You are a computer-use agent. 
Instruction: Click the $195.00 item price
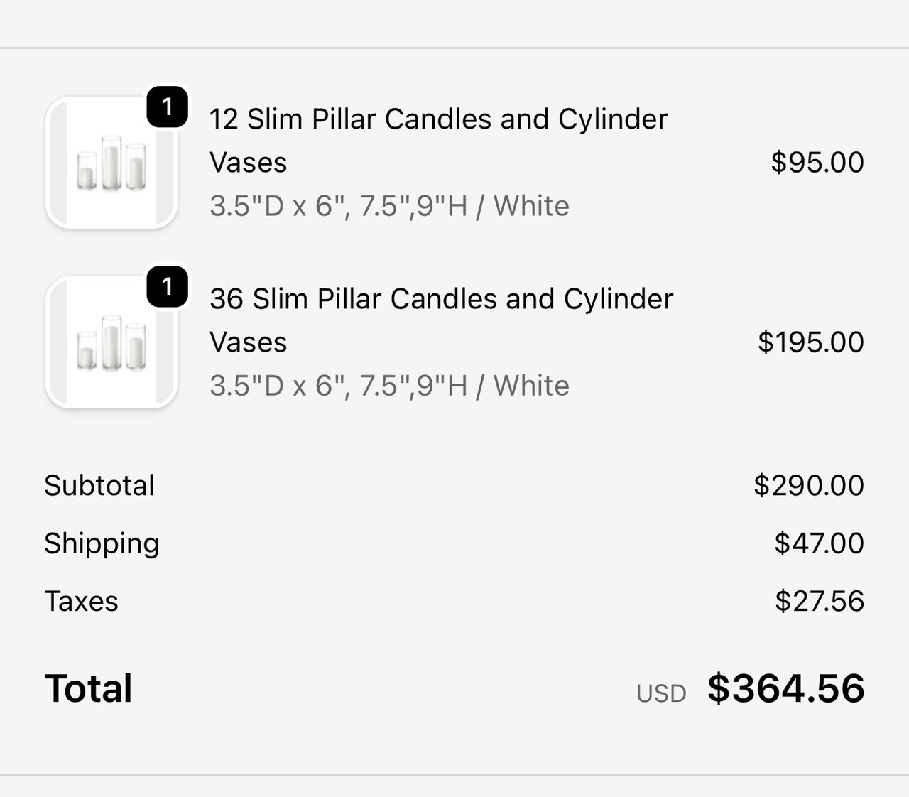(810, 342)
